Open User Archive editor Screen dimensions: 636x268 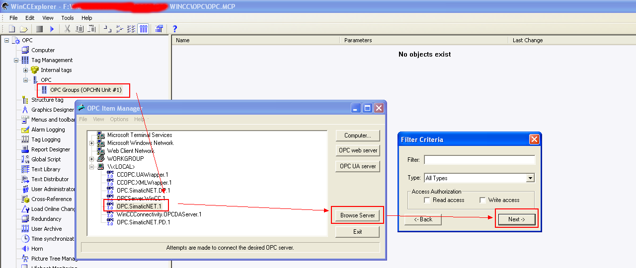pos(47,229)
